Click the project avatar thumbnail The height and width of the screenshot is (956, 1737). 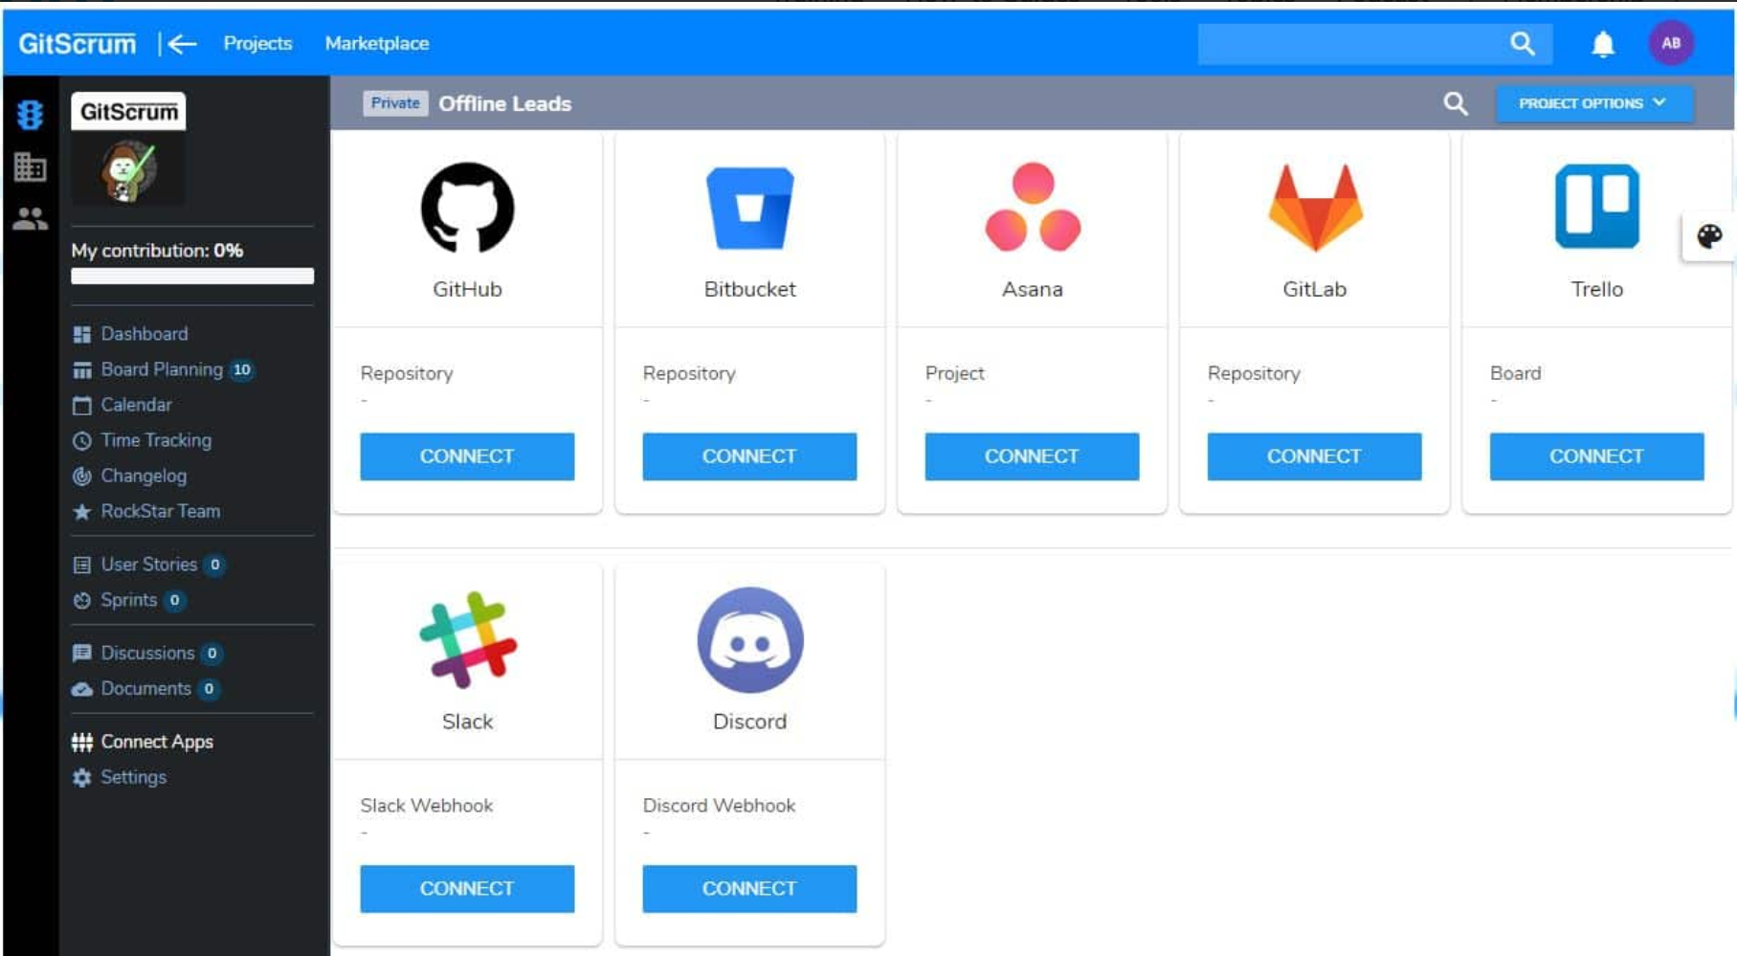coord(128,170)
